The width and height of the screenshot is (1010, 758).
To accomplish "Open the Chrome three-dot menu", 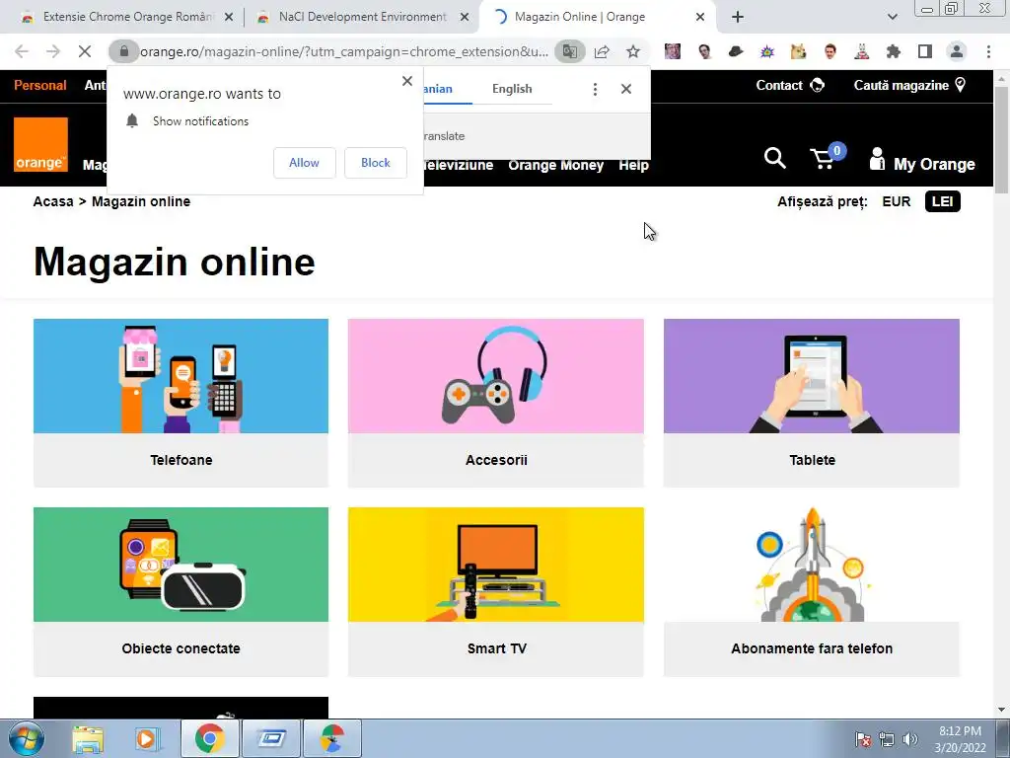I will (x=988, y=51).
